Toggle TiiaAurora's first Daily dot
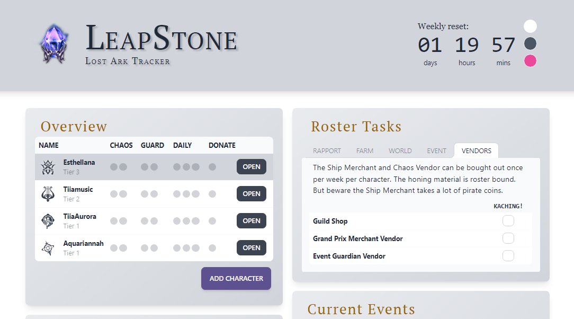This screenshot has width=574, height=319. pyautogui.click(x=177, y=221)
